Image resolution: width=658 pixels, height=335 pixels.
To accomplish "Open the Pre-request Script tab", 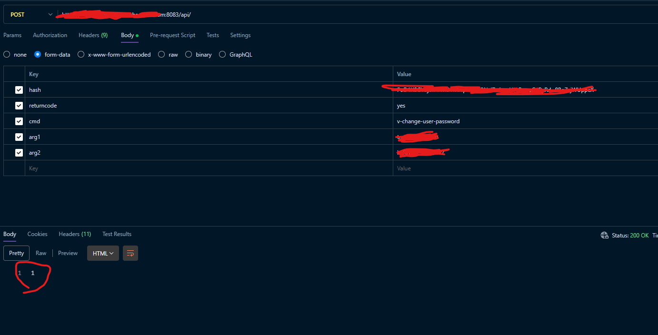I will pyautogui.click(x=172, y=35).
